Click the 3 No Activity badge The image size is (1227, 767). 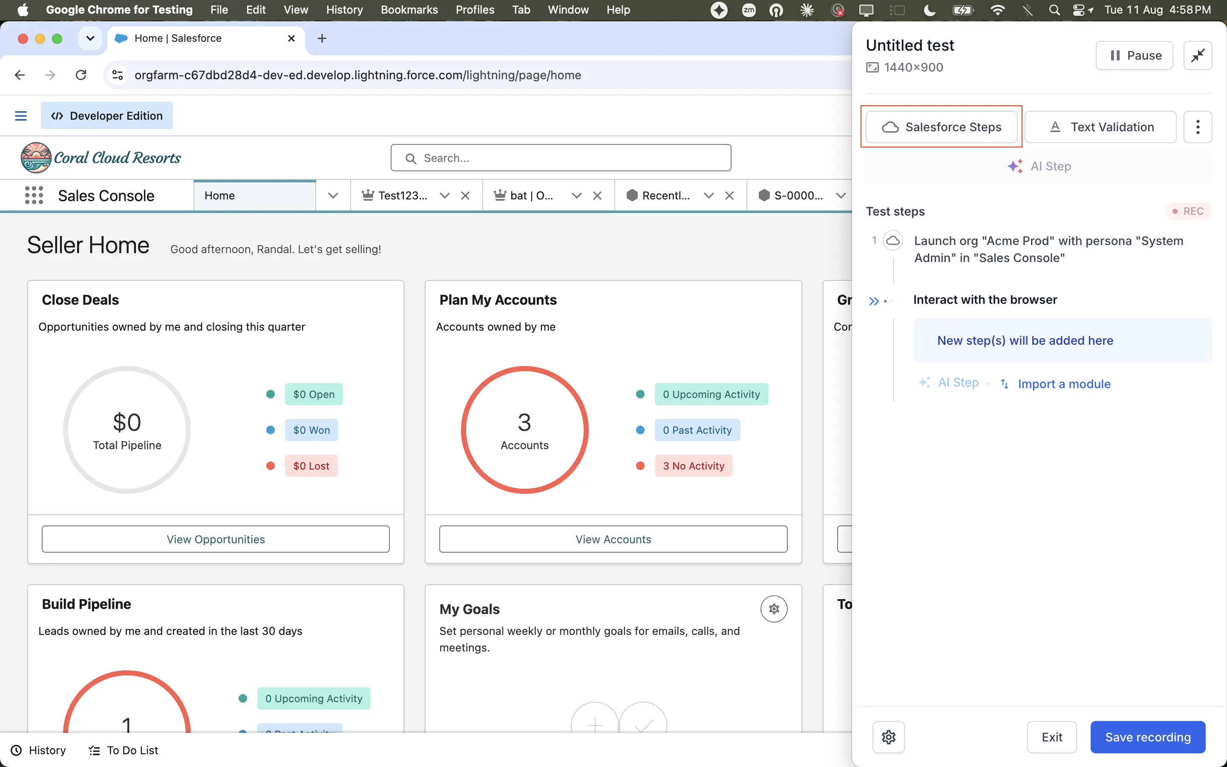coord(694,466)
